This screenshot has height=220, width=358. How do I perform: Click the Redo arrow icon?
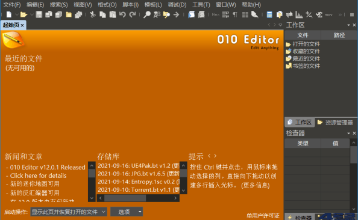[133, 14]
